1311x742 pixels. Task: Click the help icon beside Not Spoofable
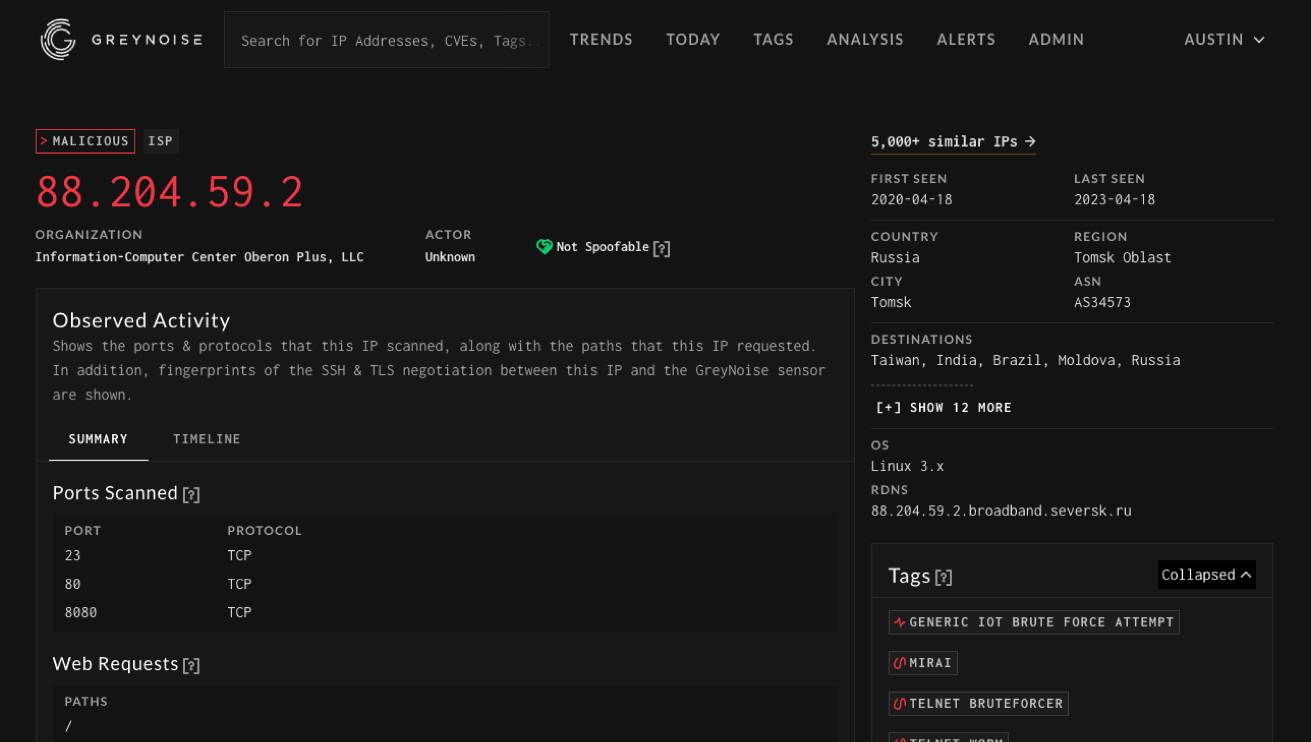[662, 248]
